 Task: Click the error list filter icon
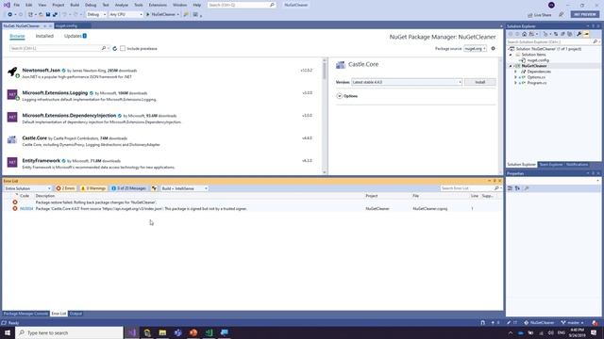click(154, 188)
